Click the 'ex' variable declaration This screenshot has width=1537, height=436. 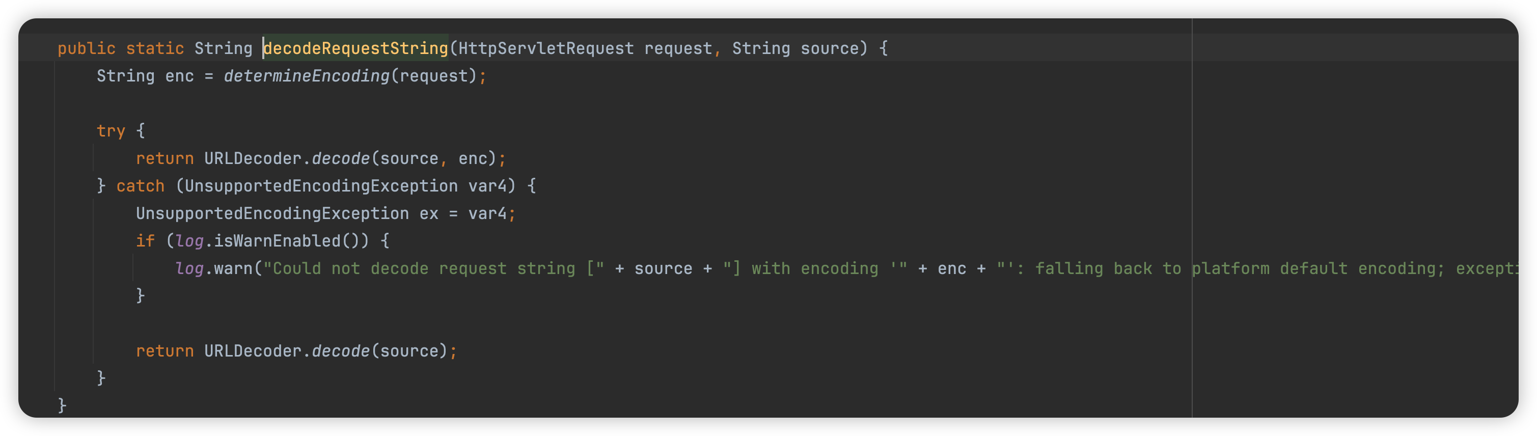[428, 213]
